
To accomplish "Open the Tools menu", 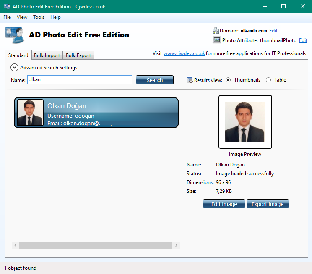I will [x=39, y=17].
